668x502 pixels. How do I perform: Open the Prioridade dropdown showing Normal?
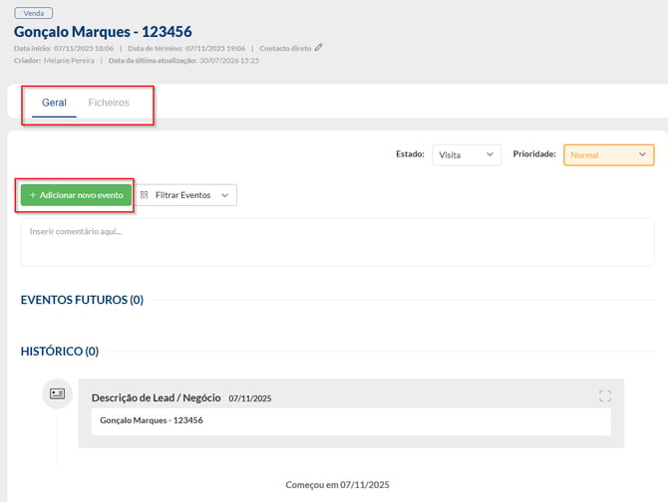click(x=609, y=154)
